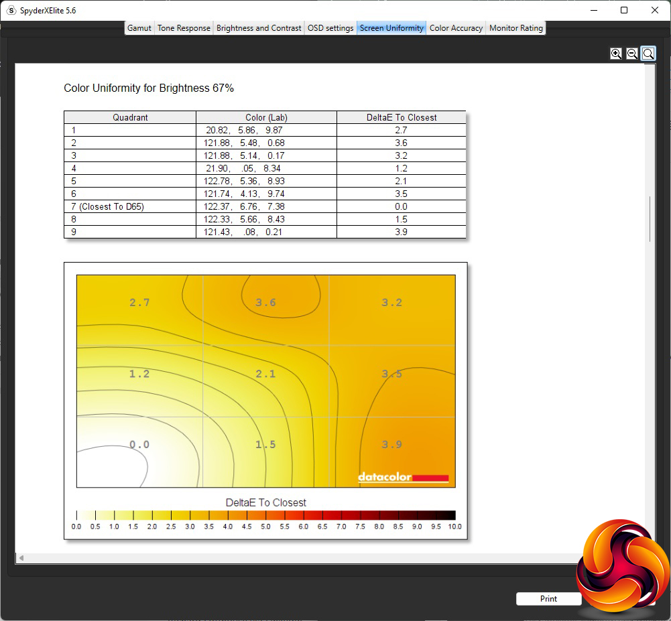Click the Color (Lab) column header
The image size is (671, 621).
pyautogui.click(x=266, y=117)
